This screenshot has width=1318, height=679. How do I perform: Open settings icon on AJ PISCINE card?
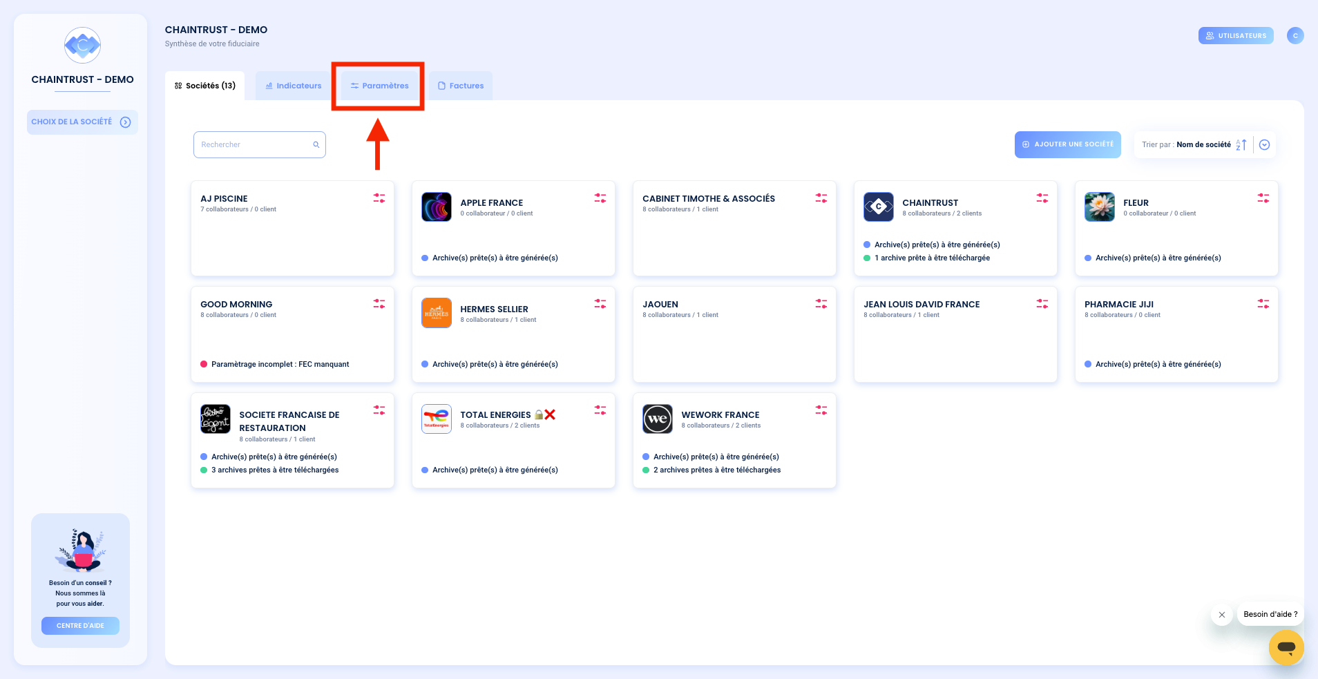379,198
